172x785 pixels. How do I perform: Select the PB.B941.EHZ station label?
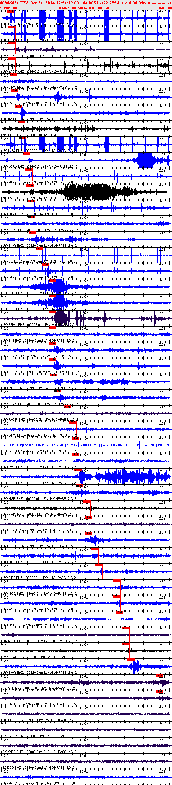[12, 483]
